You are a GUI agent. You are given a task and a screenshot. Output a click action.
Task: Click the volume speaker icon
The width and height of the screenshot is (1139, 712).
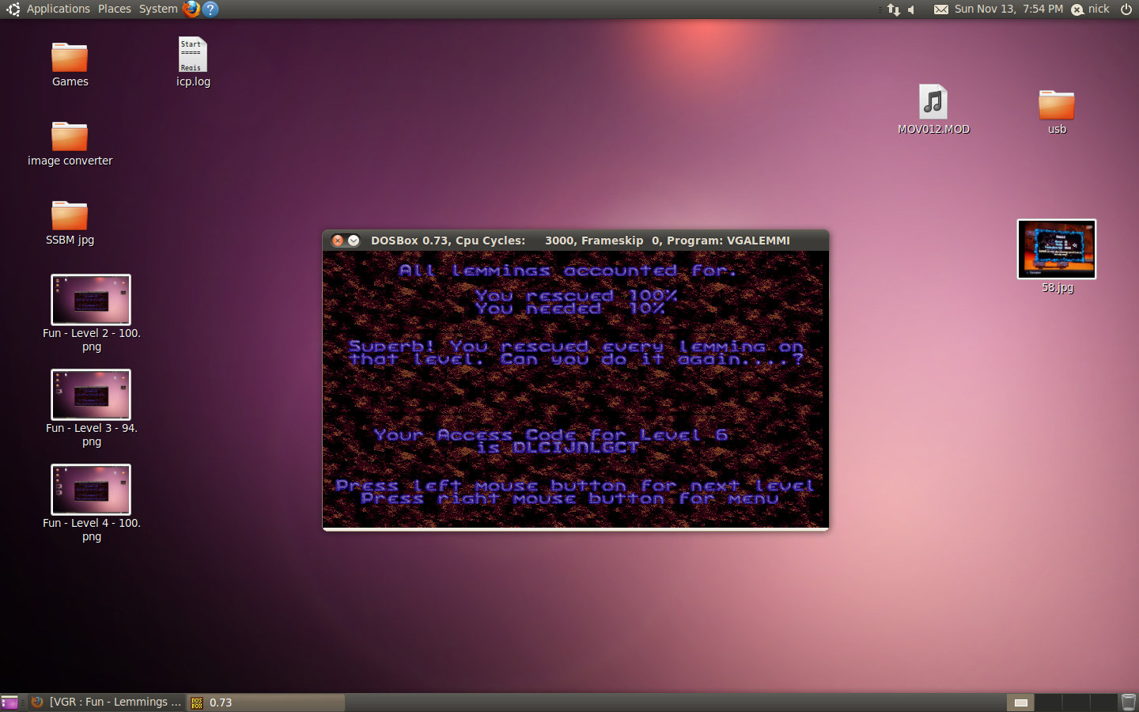click(911, 9)
